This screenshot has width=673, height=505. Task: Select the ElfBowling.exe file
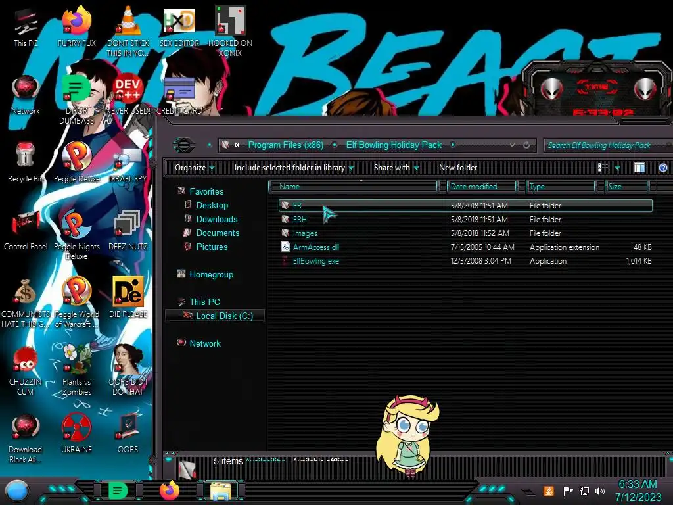465,260
